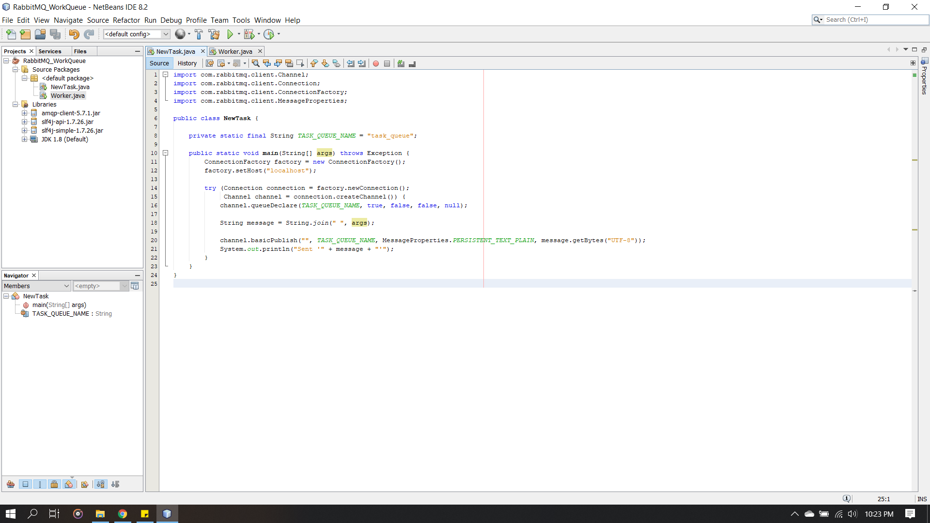Toggle Show Non-Public Members lock filter
Image resolution: width=930 pixels, height=523 pixels.
pos(54,484)
